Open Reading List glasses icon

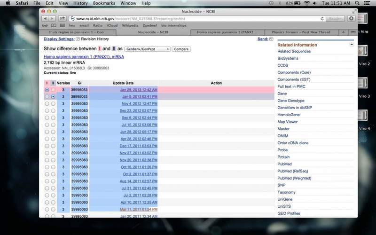(45, 25)
